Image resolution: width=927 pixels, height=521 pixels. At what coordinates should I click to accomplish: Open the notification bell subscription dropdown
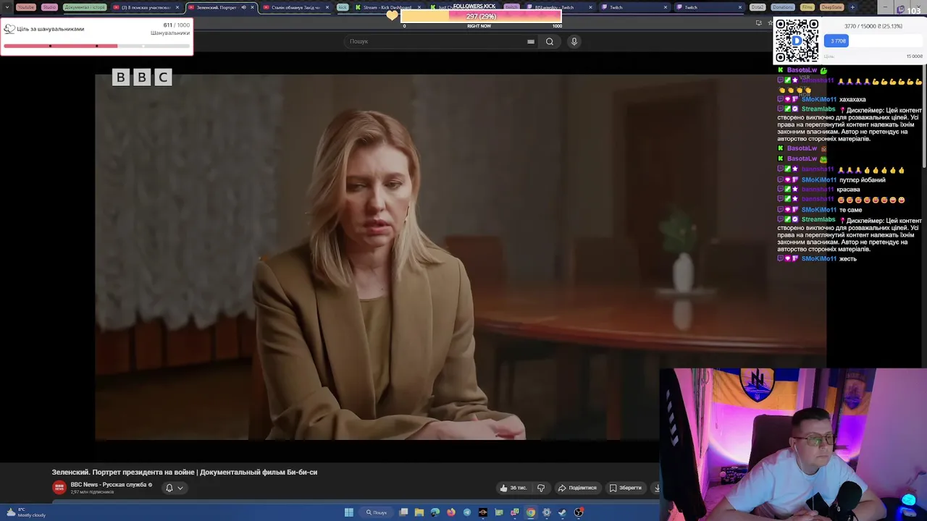174,488
